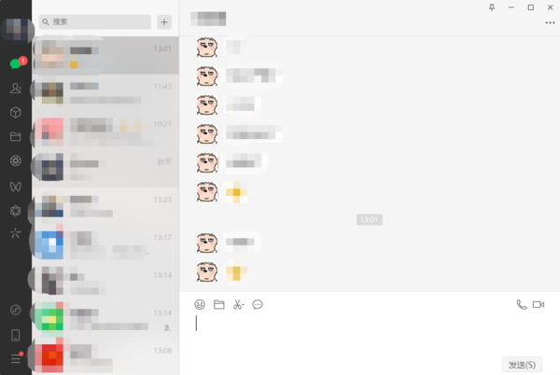Open the emoji sticker picker

coord(200,304)
